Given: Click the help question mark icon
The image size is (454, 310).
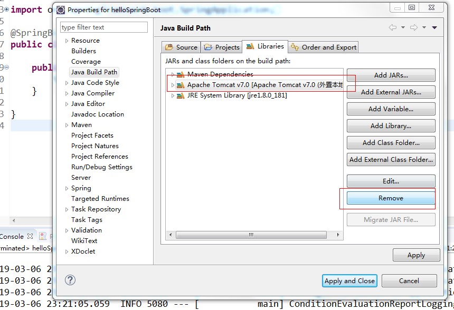Looking at the screenshot, I should [70, 280].
